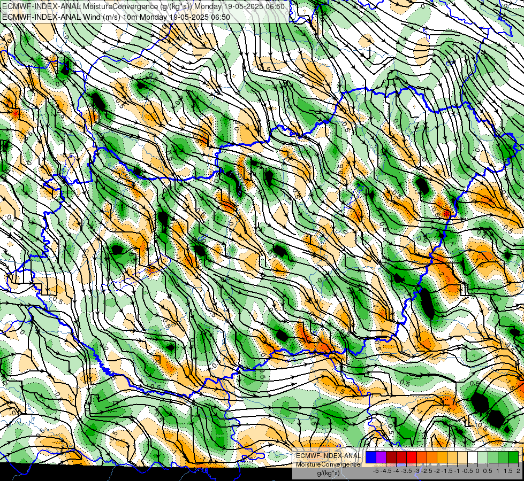Click the white swatch between -0.5 and 0
This screenshot has width=524, height=481.
click(472, 457)
